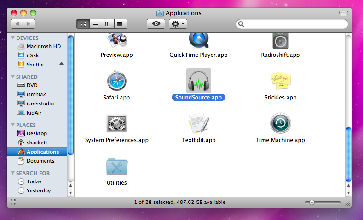Click the Stickies.app name label

tap(280, 98)
